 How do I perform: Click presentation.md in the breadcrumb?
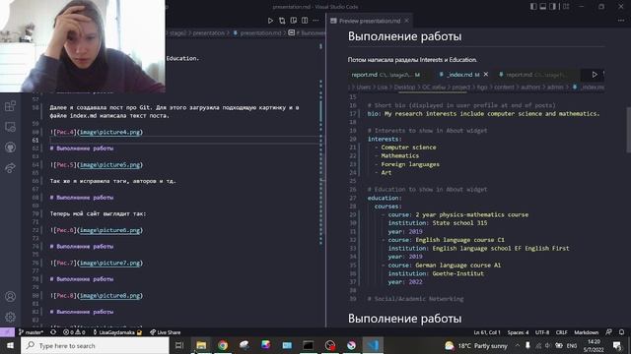pyautogui.click(x=260, y=32)
